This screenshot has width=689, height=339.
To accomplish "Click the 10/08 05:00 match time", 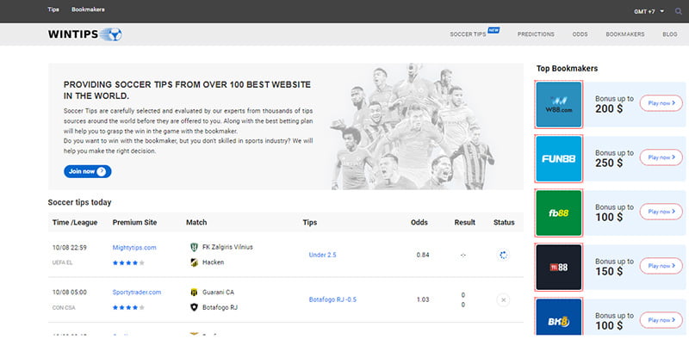I will pyautogui.click(x=70, y=292).
